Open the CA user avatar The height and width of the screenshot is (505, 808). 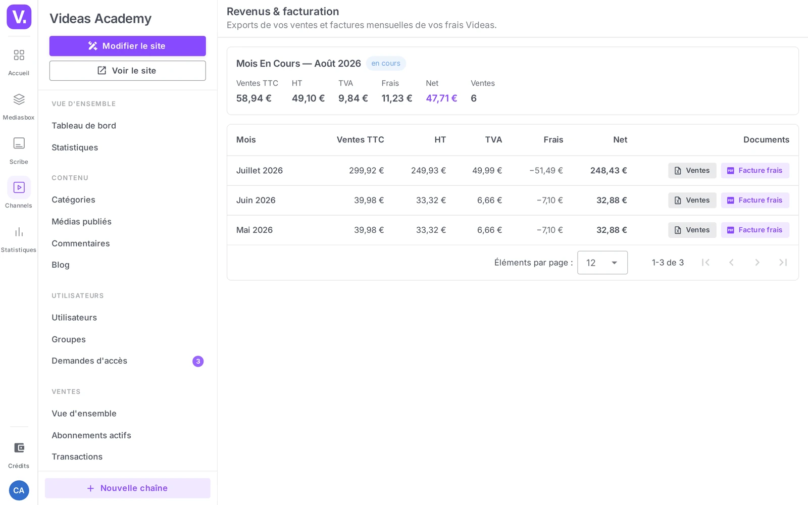[19, 490]
